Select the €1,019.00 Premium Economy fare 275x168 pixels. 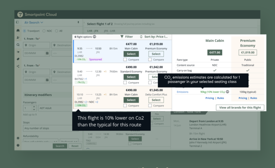coord(156,54)
